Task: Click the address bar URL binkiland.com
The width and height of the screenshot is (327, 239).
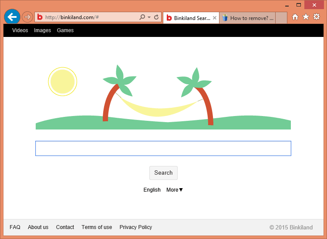Action: [72, 17]
